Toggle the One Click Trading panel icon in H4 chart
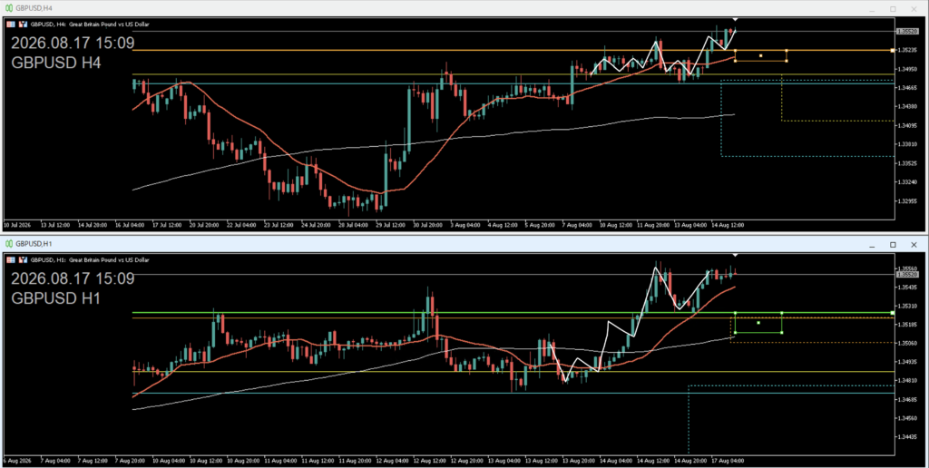 (23, 24)
